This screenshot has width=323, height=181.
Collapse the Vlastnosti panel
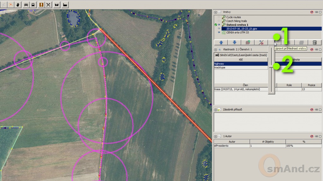tap(215, 49)
